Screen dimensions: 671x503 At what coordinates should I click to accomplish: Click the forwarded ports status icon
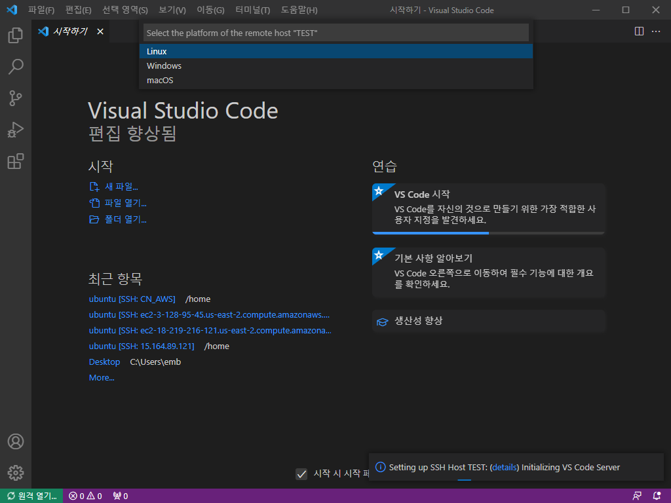121,496
